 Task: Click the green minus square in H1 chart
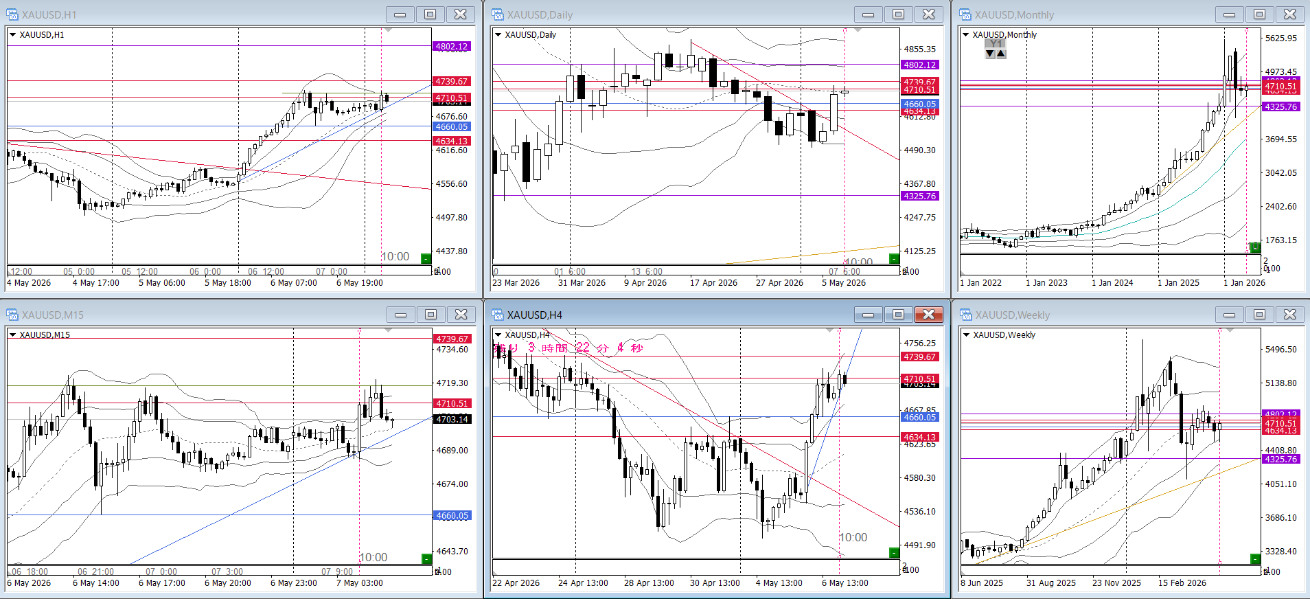tap(426, 258)
